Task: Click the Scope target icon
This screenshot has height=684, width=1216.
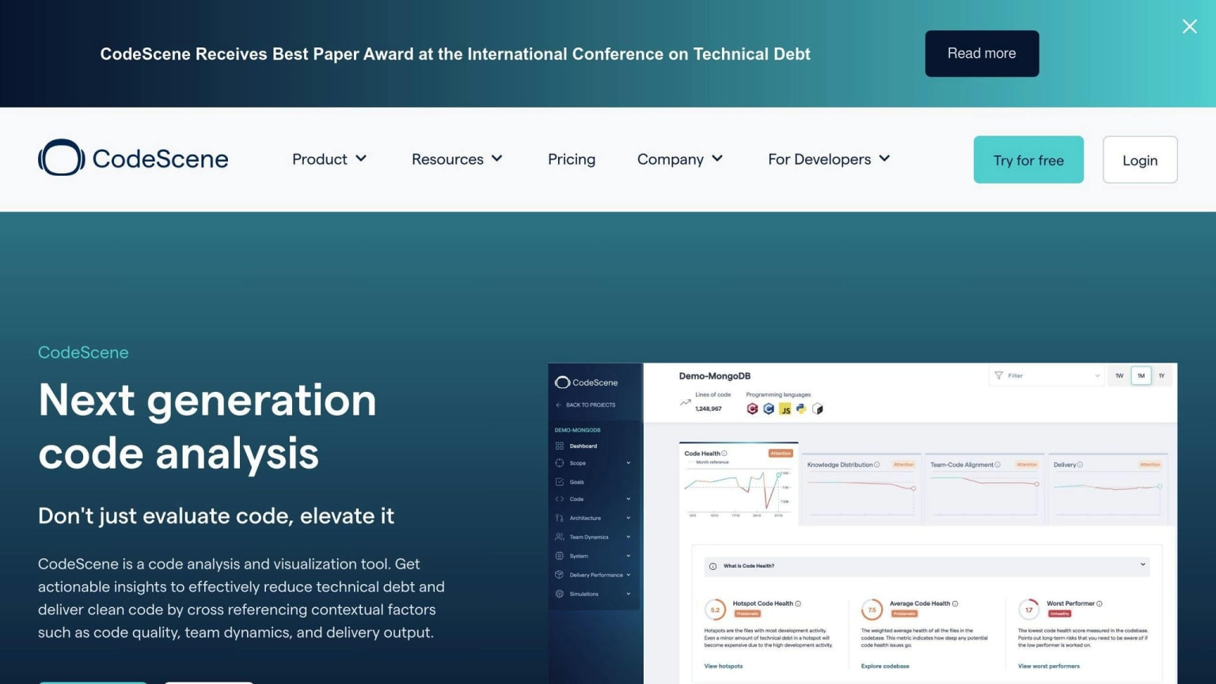Action: coord(560,463)
